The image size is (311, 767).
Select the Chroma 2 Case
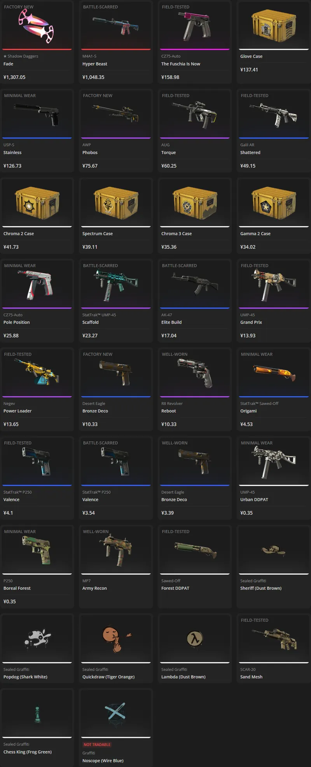(x=37, y=216)
